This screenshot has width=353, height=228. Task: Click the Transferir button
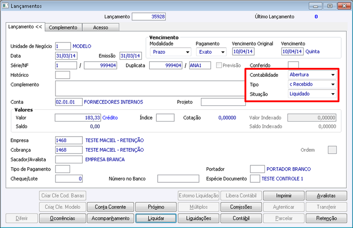[326, 207]
